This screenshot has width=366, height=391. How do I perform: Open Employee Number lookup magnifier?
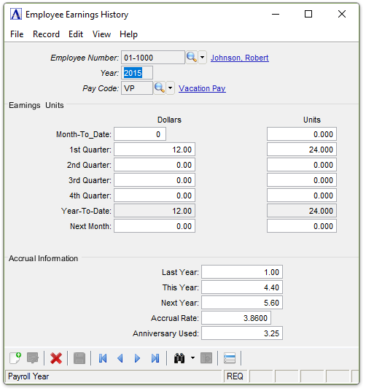(x=192, y=58)
